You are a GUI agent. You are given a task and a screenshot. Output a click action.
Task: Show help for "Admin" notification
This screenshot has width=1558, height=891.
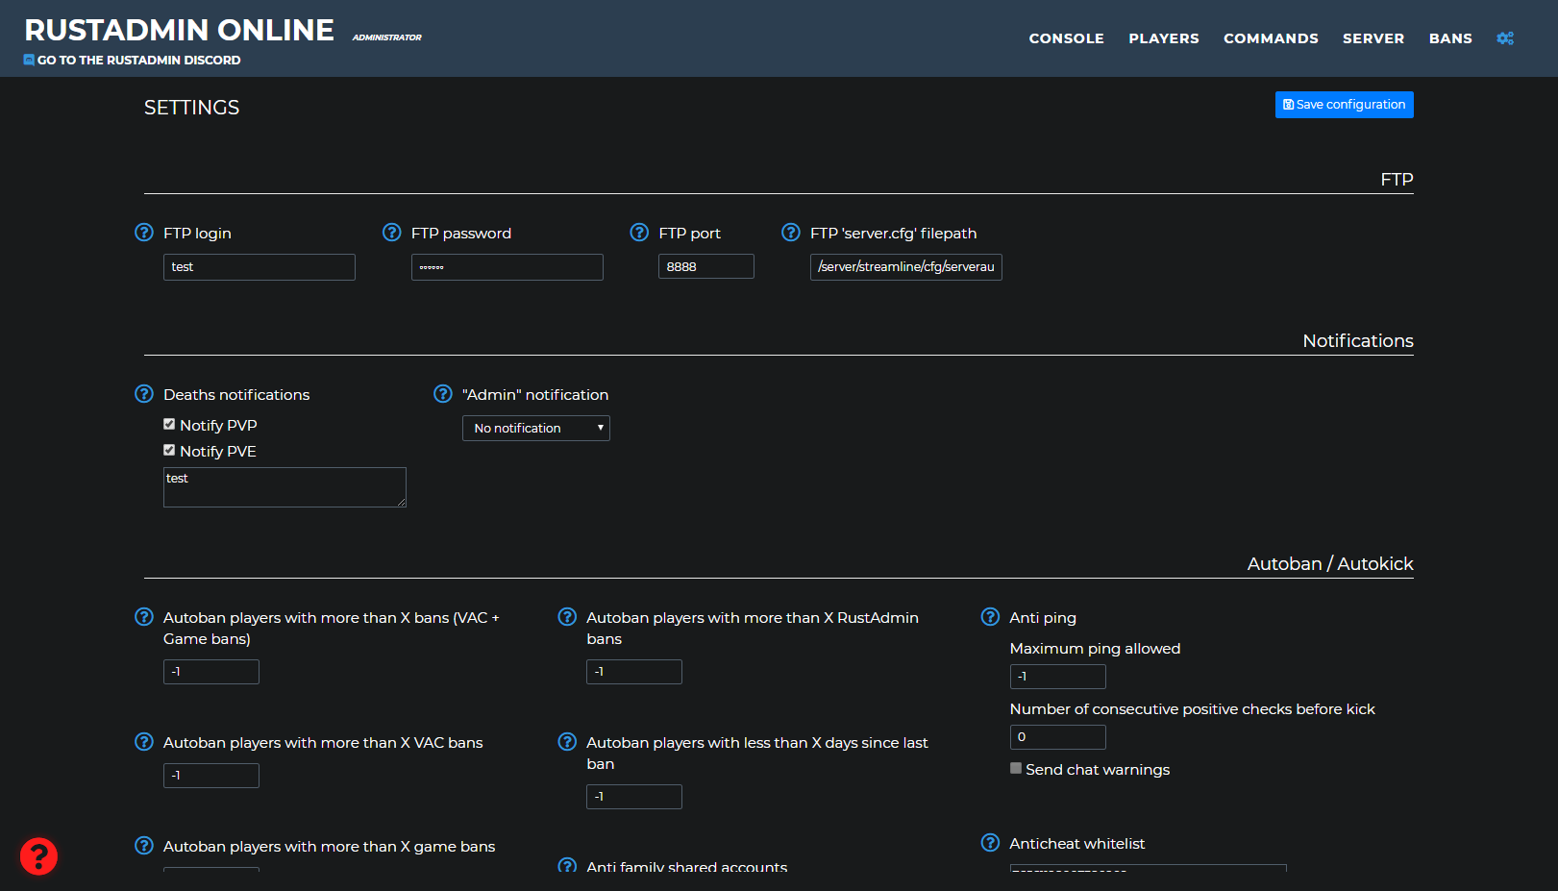[443, 394]
